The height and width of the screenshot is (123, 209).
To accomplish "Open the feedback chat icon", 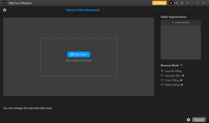I will (182, 3).
